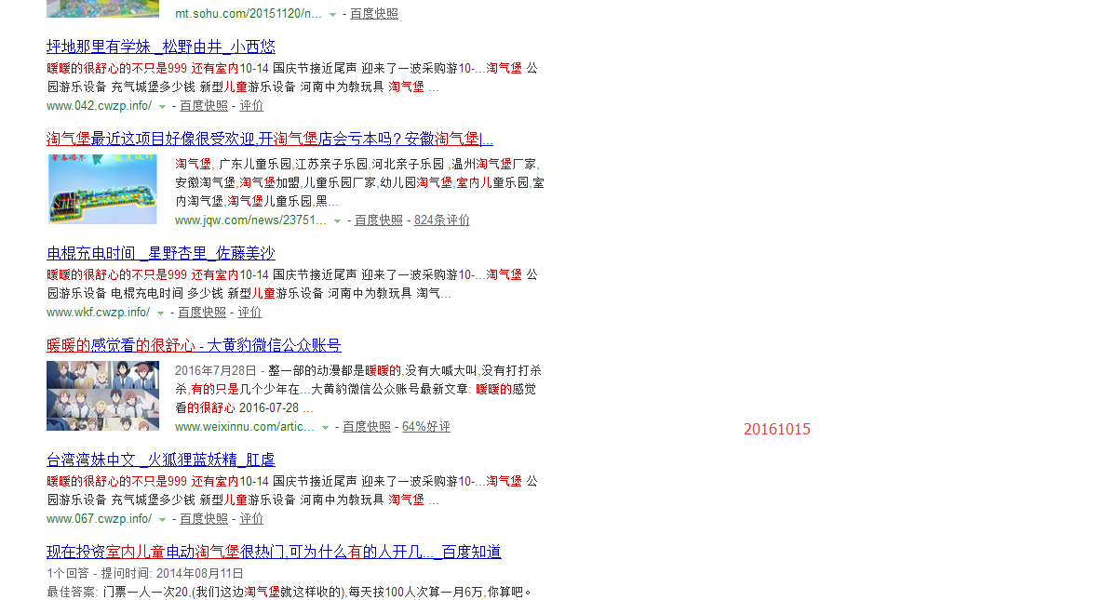The image size is (1117, 600).
Task: Select the date text 2016年7月28日
Action: click(215, 370)
